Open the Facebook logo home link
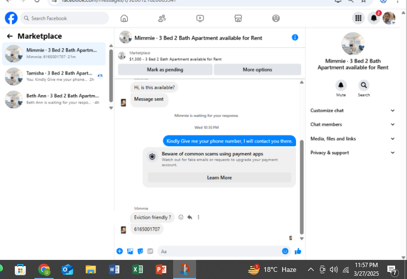407x279 pixels. tap(11, 18)
